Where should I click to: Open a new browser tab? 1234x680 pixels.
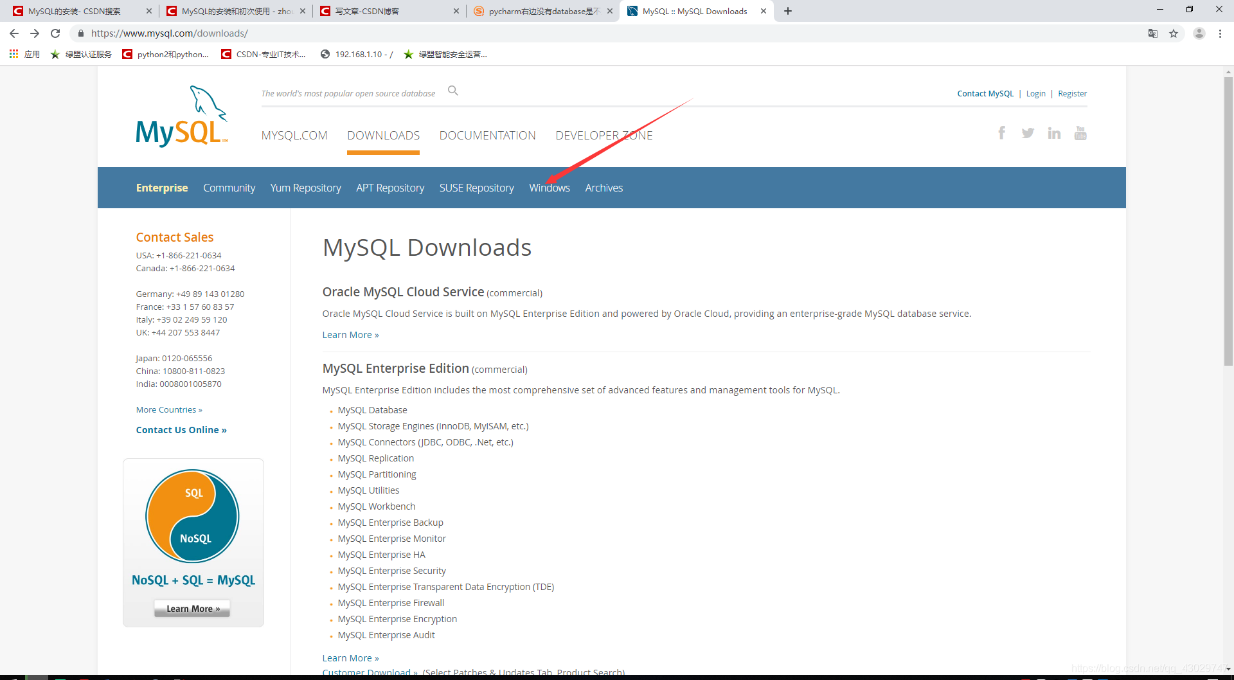pyautogui.click(x=788, y=11)
